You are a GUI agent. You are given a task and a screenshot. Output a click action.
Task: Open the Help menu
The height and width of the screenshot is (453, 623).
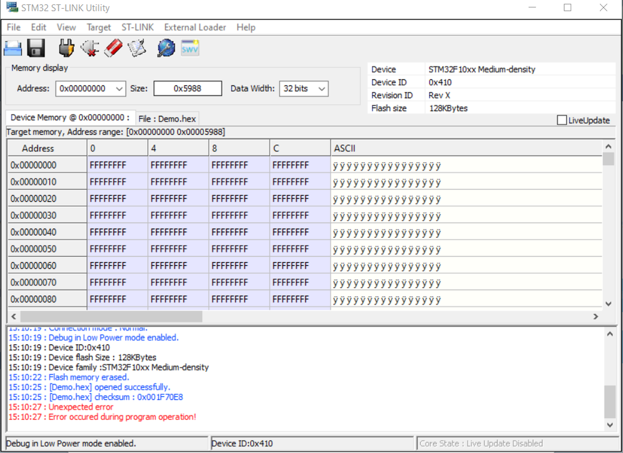click(x=246, y=27)
